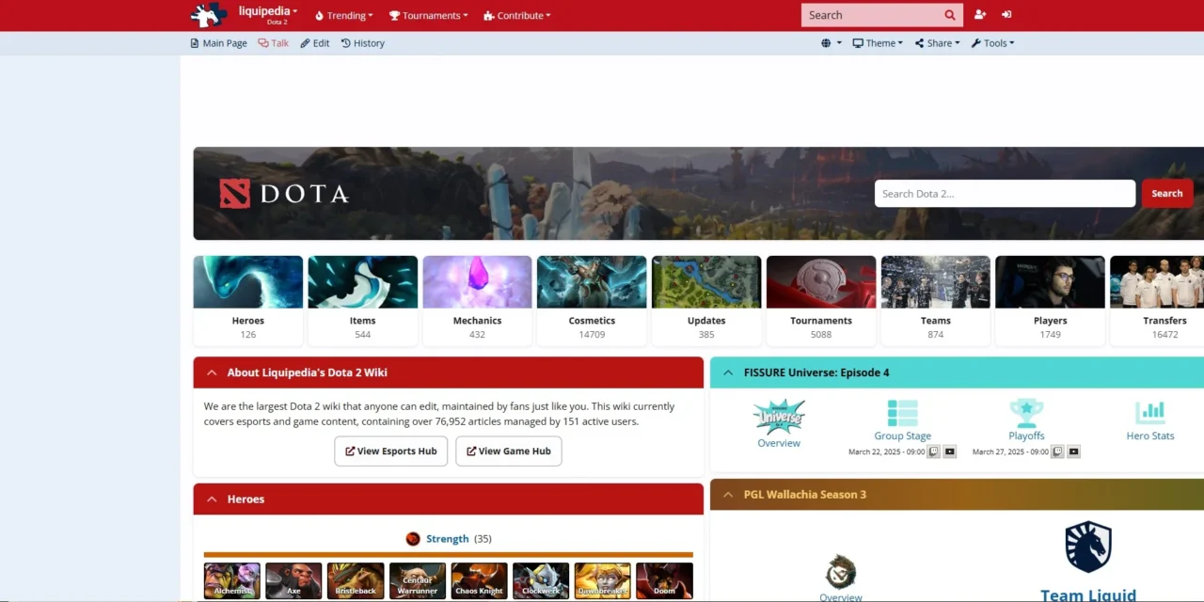Select the Clockwerk hero portrait

click(541, 581)
